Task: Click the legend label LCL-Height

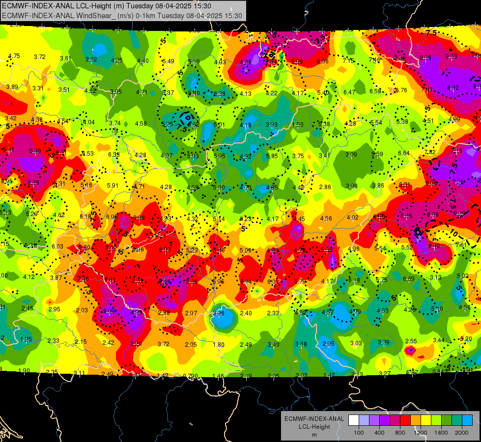Action: [x=314, y=427]
